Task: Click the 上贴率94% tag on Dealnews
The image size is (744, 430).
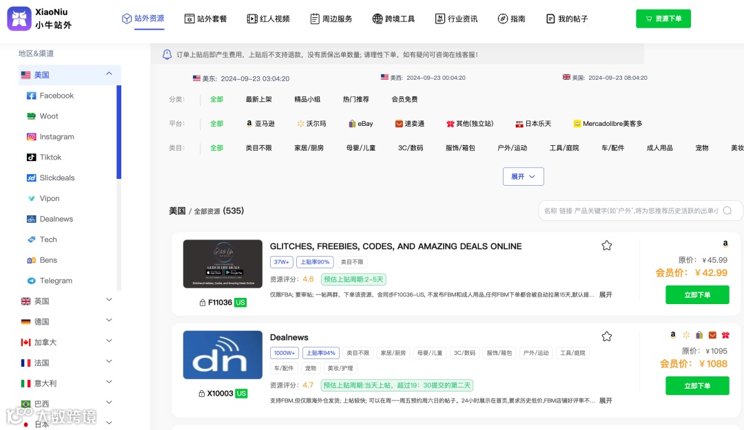Action: click(x=321, y=353)
